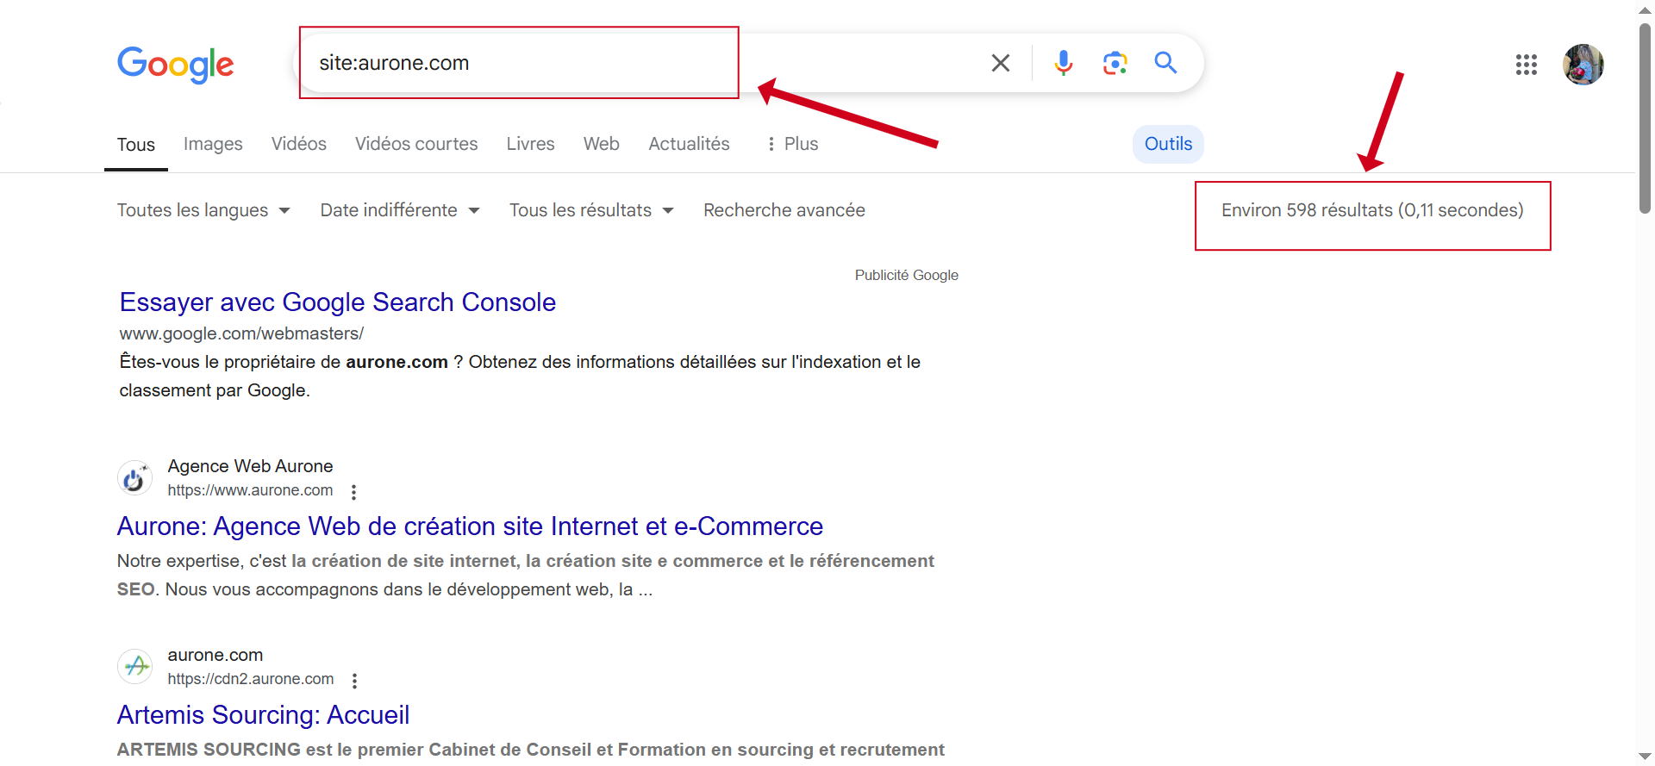Toggle the Outils button

(x=1168, y=144)
